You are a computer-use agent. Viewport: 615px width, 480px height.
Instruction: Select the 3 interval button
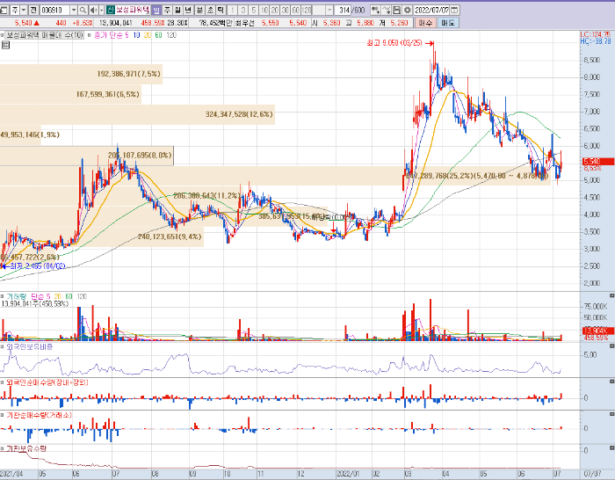point(242,10)
